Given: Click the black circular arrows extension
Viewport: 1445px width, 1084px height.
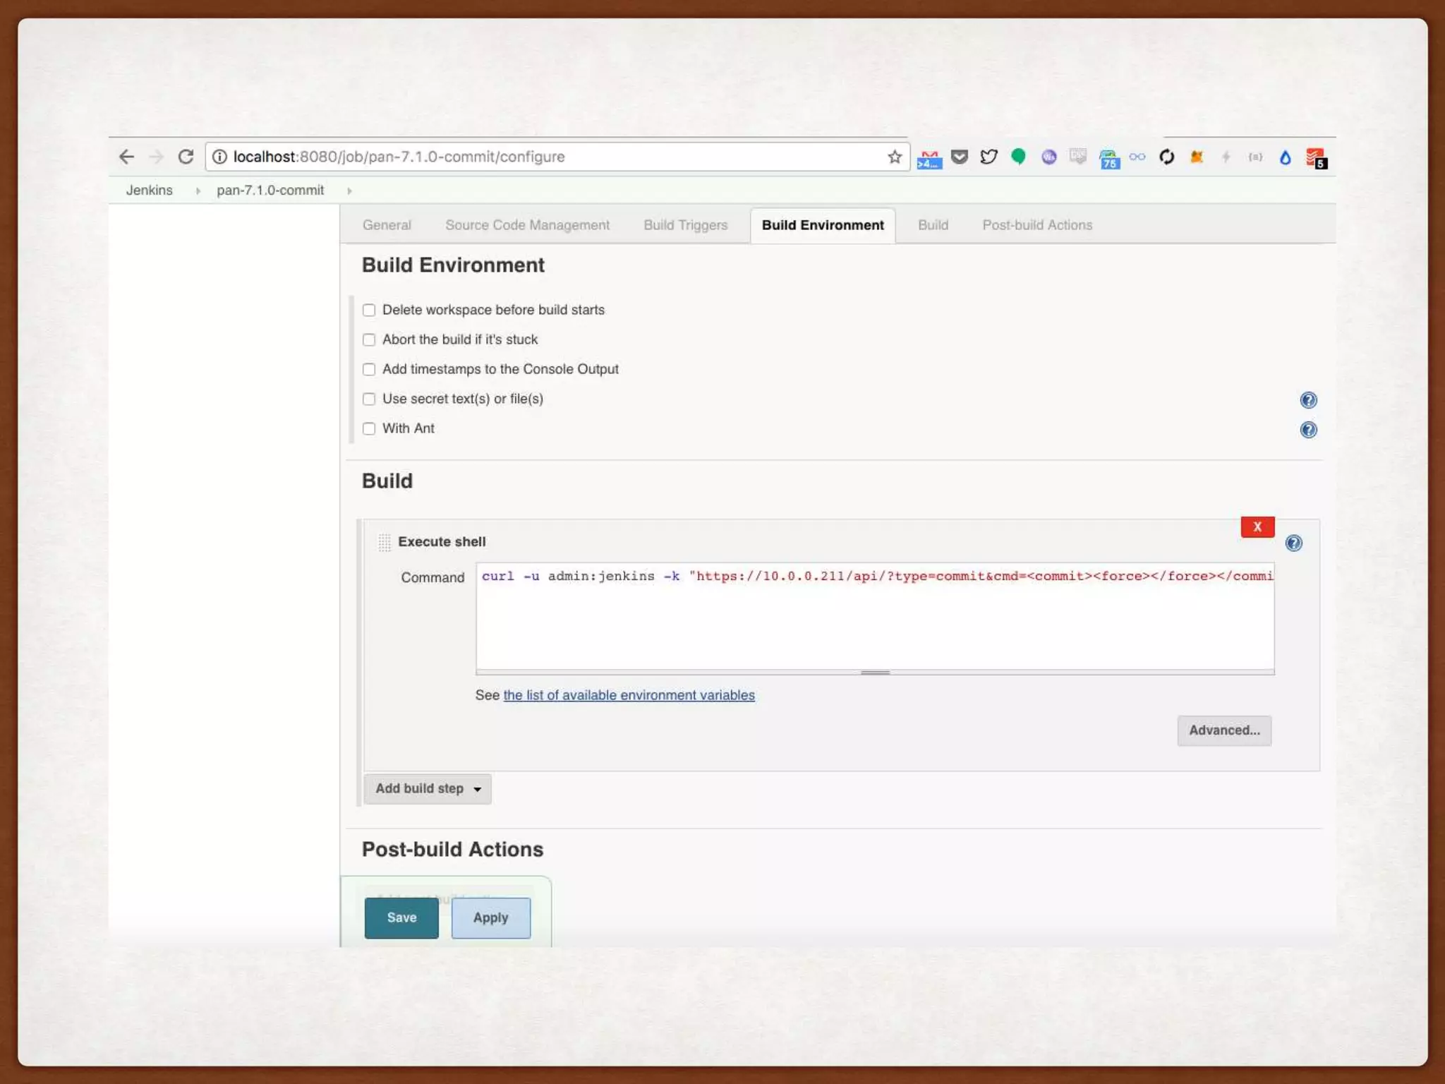Looking at the screenshot, I should tap(1167, 157).
